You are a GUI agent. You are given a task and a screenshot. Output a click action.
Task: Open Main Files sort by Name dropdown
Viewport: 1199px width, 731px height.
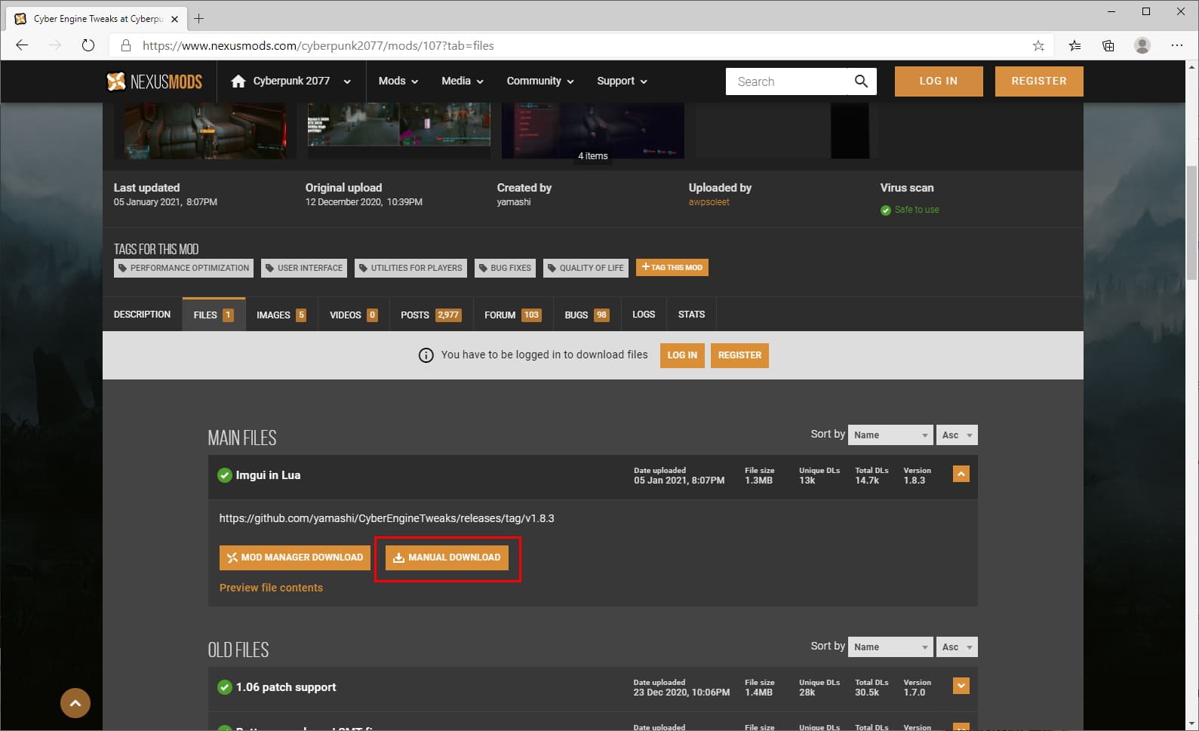click(x=890, y=435)
